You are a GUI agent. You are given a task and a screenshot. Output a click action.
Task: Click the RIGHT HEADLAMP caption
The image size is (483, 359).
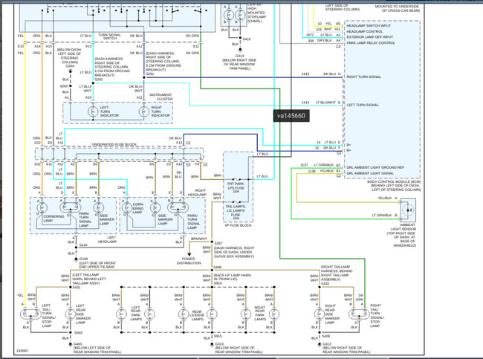click(x=197, y=193)
